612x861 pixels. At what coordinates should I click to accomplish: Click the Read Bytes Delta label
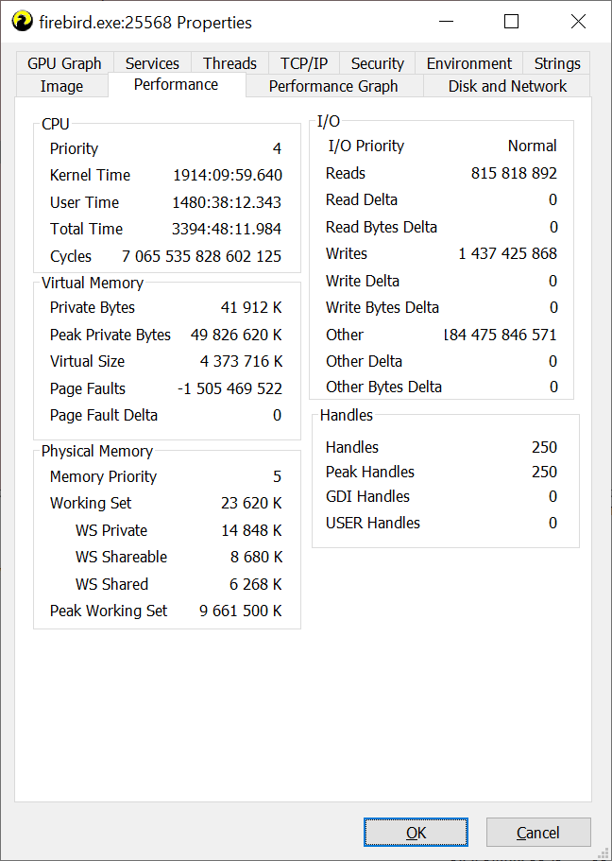[382, 228]
